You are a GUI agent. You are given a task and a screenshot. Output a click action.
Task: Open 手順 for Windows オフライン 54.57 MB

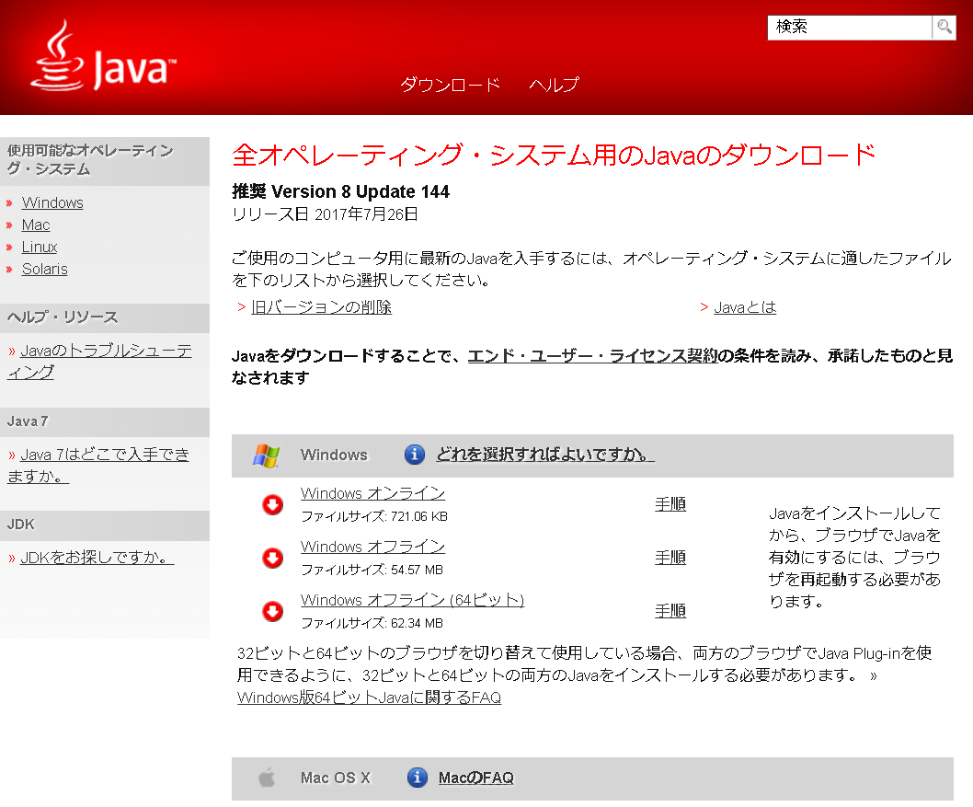[x=670, y=558]
